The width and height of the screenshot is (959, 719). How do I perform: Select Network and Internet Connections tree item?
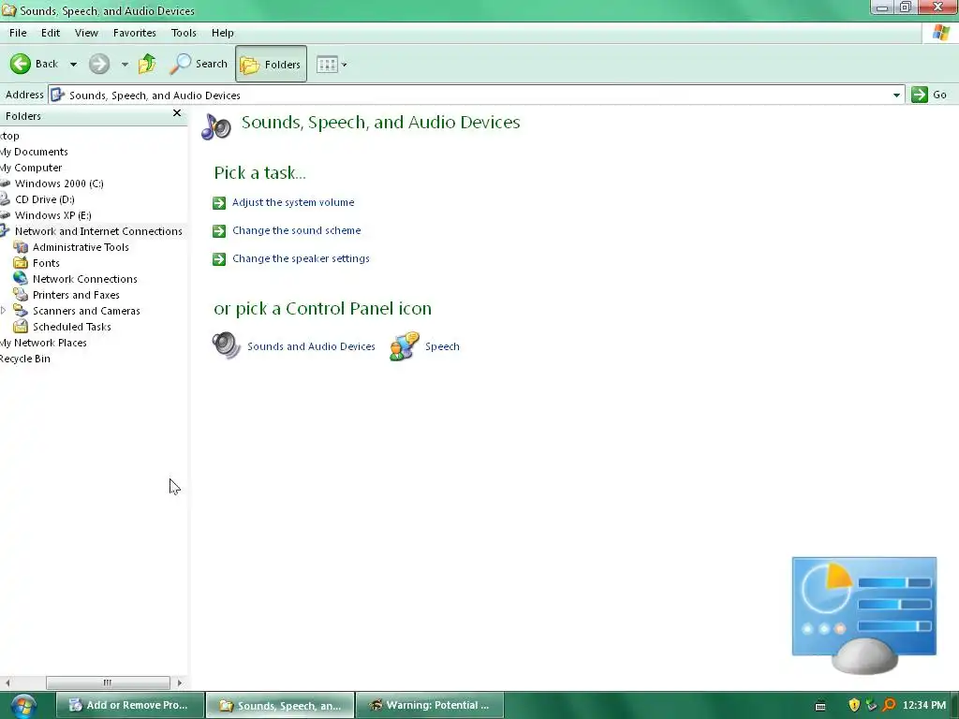(98, 231)
